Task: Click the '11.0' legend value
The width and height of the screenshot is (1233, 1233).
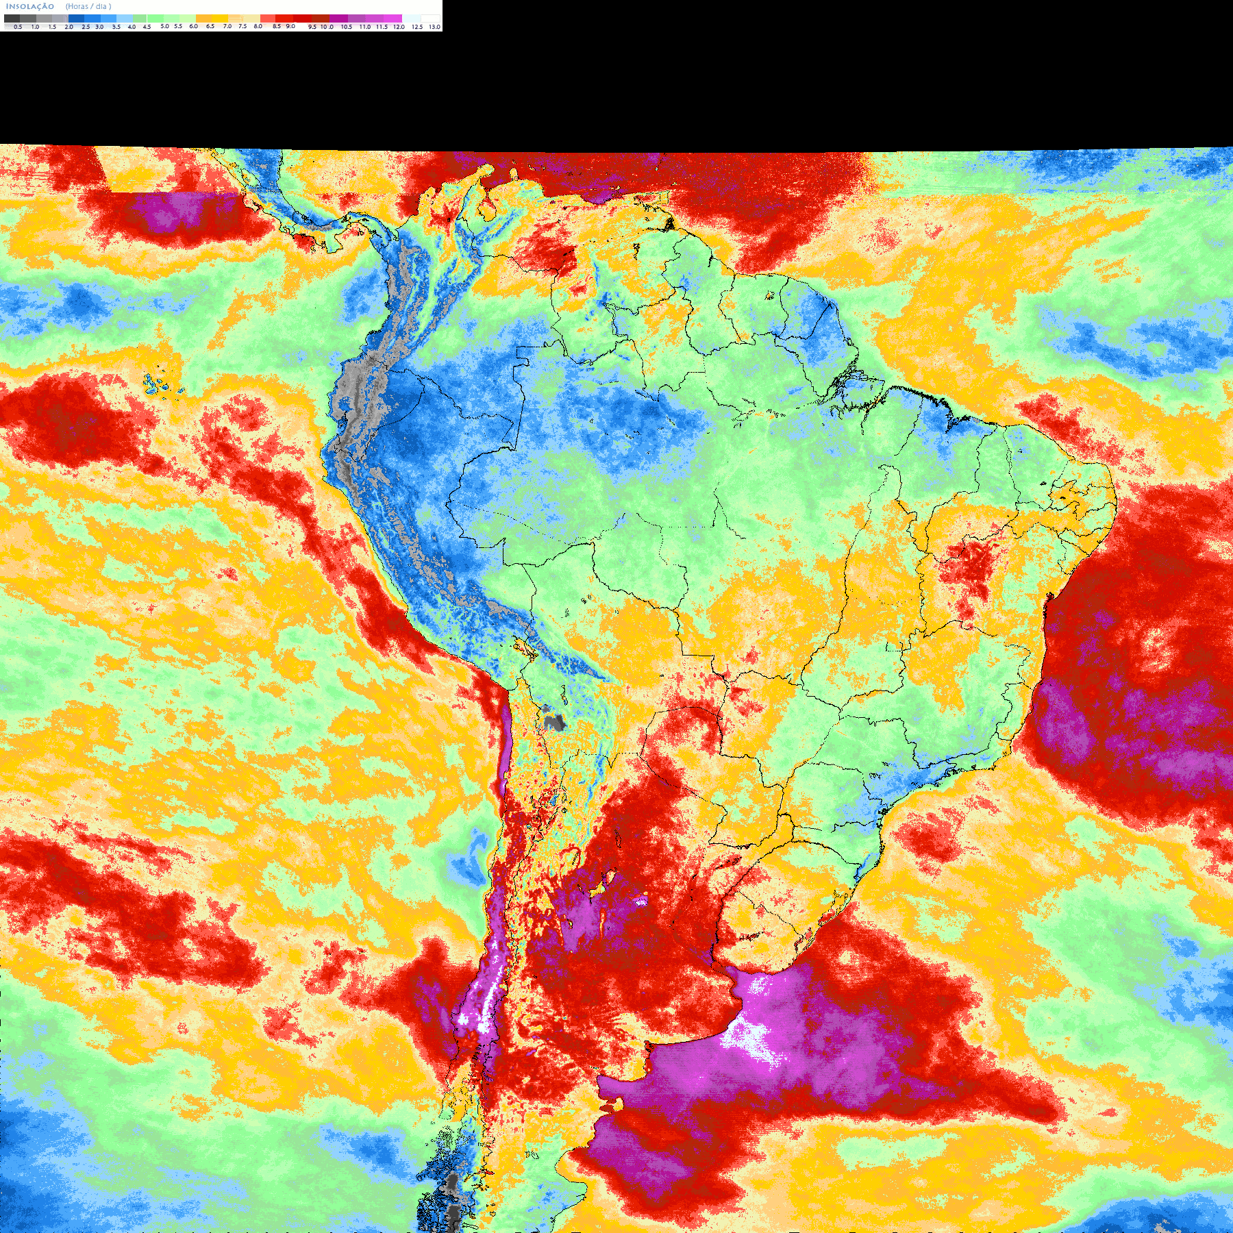Action: point(365,27)
